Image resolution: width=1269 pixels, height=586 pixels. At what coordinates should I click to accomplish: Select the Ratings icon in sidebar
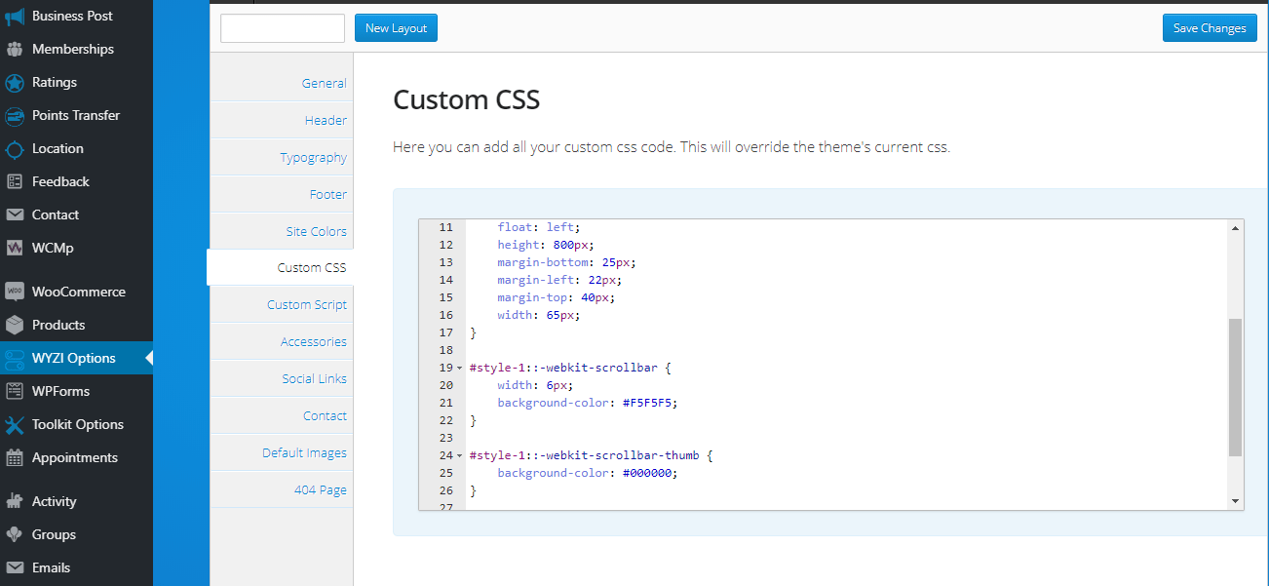18,82
